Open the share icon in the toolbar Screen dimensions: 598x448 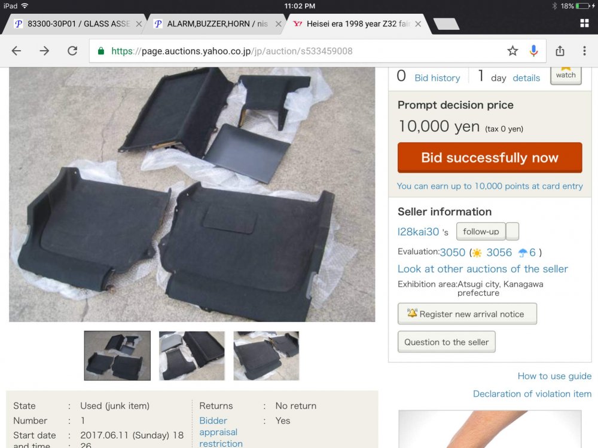(x=560, y=51)
